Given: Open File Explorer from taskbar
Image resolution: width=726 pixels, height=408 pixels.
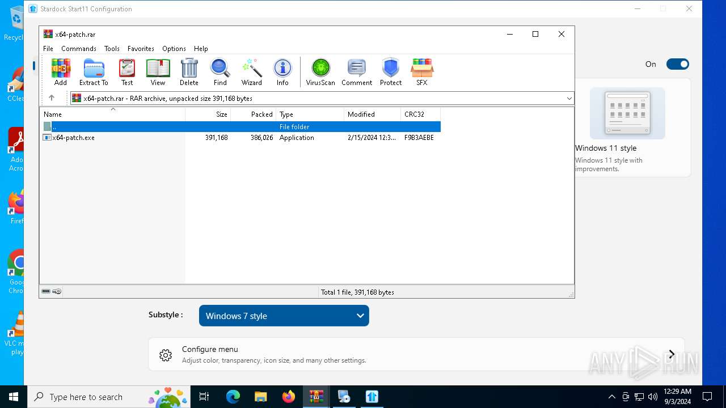Looking at the screenshot, I should pos(260,397).
